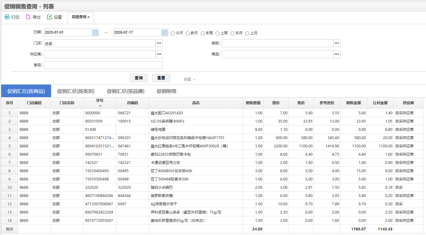The height and width of the screenshot is (235, 426).
Task: Collapse the 高级查询 advanced query panel
Action: click(80, 17)
